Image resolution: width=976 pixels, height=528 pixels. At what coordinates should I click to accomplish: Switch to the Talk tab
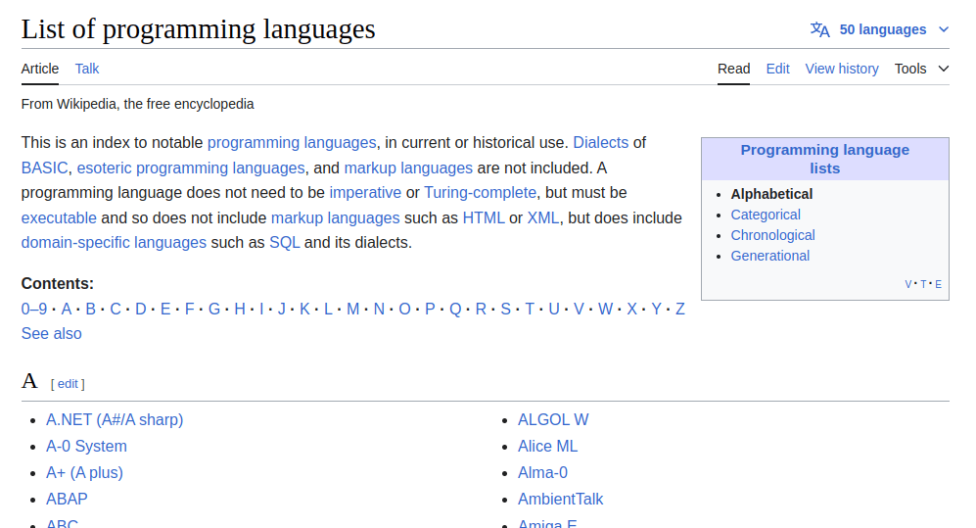(87, 69)
